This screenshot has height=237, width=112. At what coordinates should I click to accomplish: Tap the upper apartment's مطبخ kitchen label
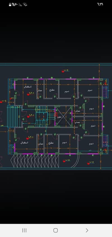click(x=52, y=90)
